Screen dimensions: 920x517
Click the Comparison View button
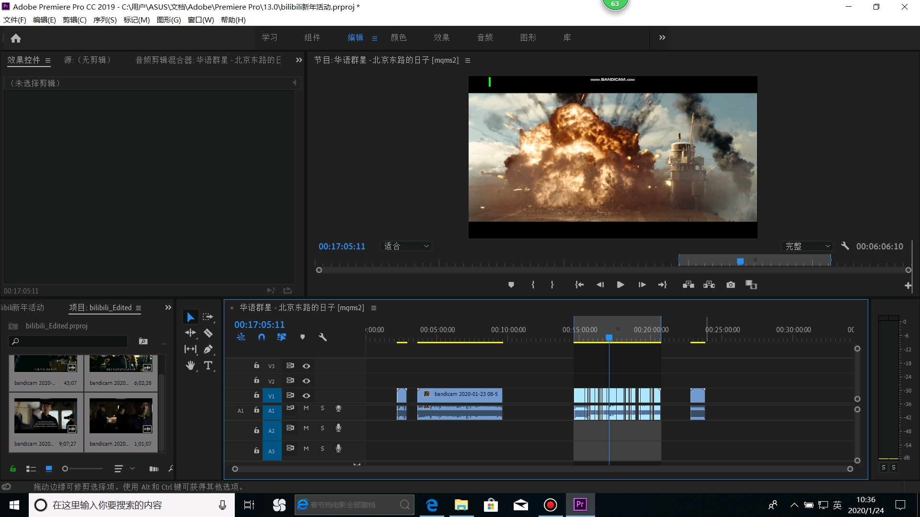(x=751, y=285)
